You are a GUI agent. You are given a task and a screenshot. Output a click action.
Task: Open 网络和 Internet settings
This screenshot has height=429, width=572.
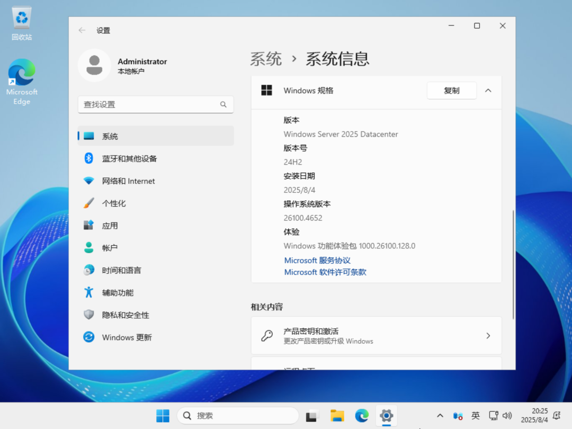point(156,181)
